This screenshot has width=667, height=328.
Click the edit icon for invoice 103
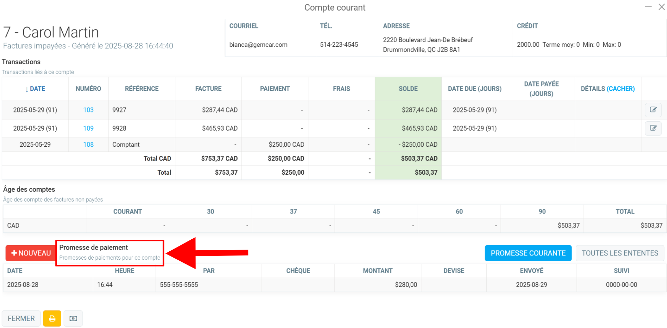click(653, 110)
